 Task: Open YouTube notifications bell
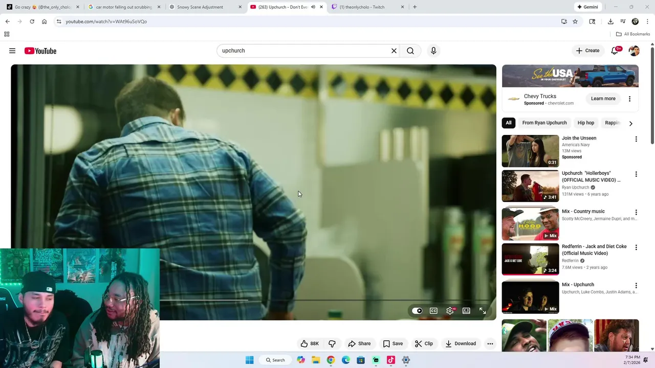tap(615, 51)
